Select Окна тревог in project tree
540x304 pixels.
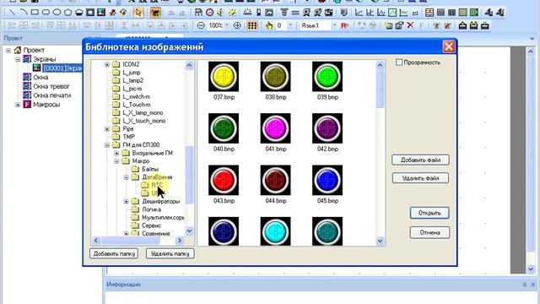51,86
